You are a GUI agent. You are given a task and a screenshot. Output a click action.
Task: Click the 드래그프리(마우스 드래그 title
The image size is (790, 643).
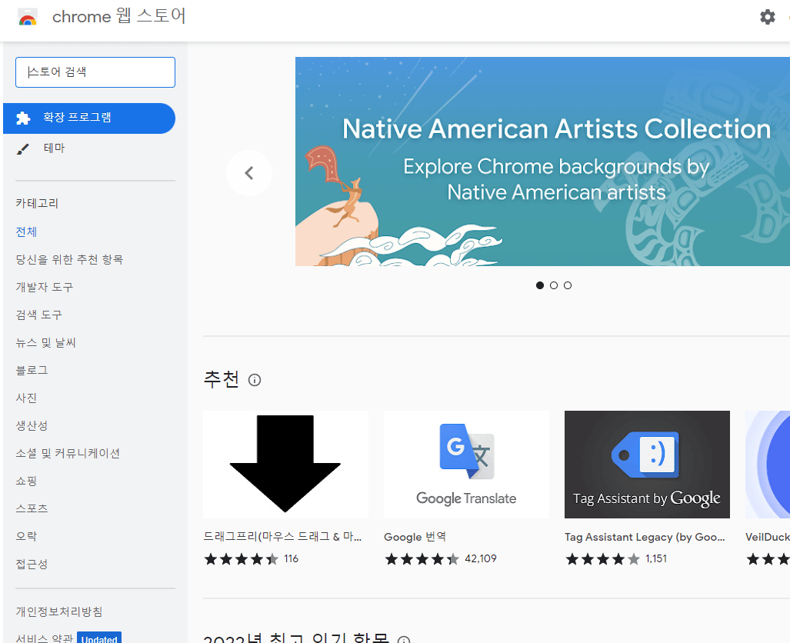[x=282, y=537]
